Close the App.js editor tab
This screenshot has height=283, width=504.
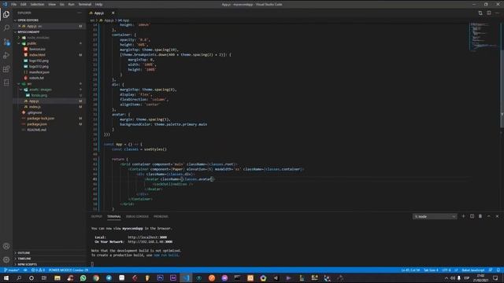click(113, 13)
